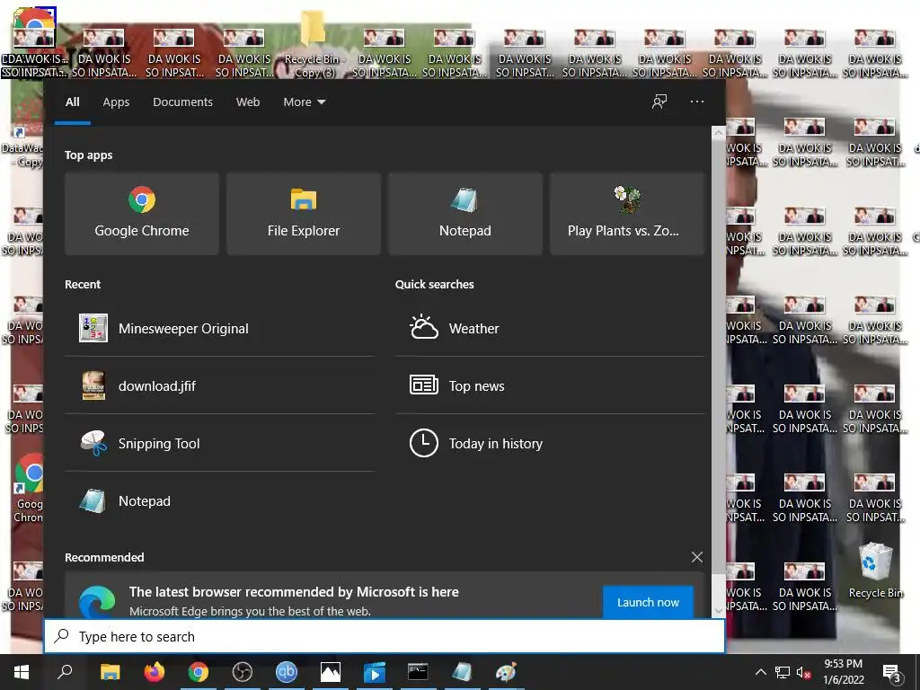Select the Recycle Bin desktop icon
Image resolution: width=920 pixels, height=690 pixels.
point(875,571)
